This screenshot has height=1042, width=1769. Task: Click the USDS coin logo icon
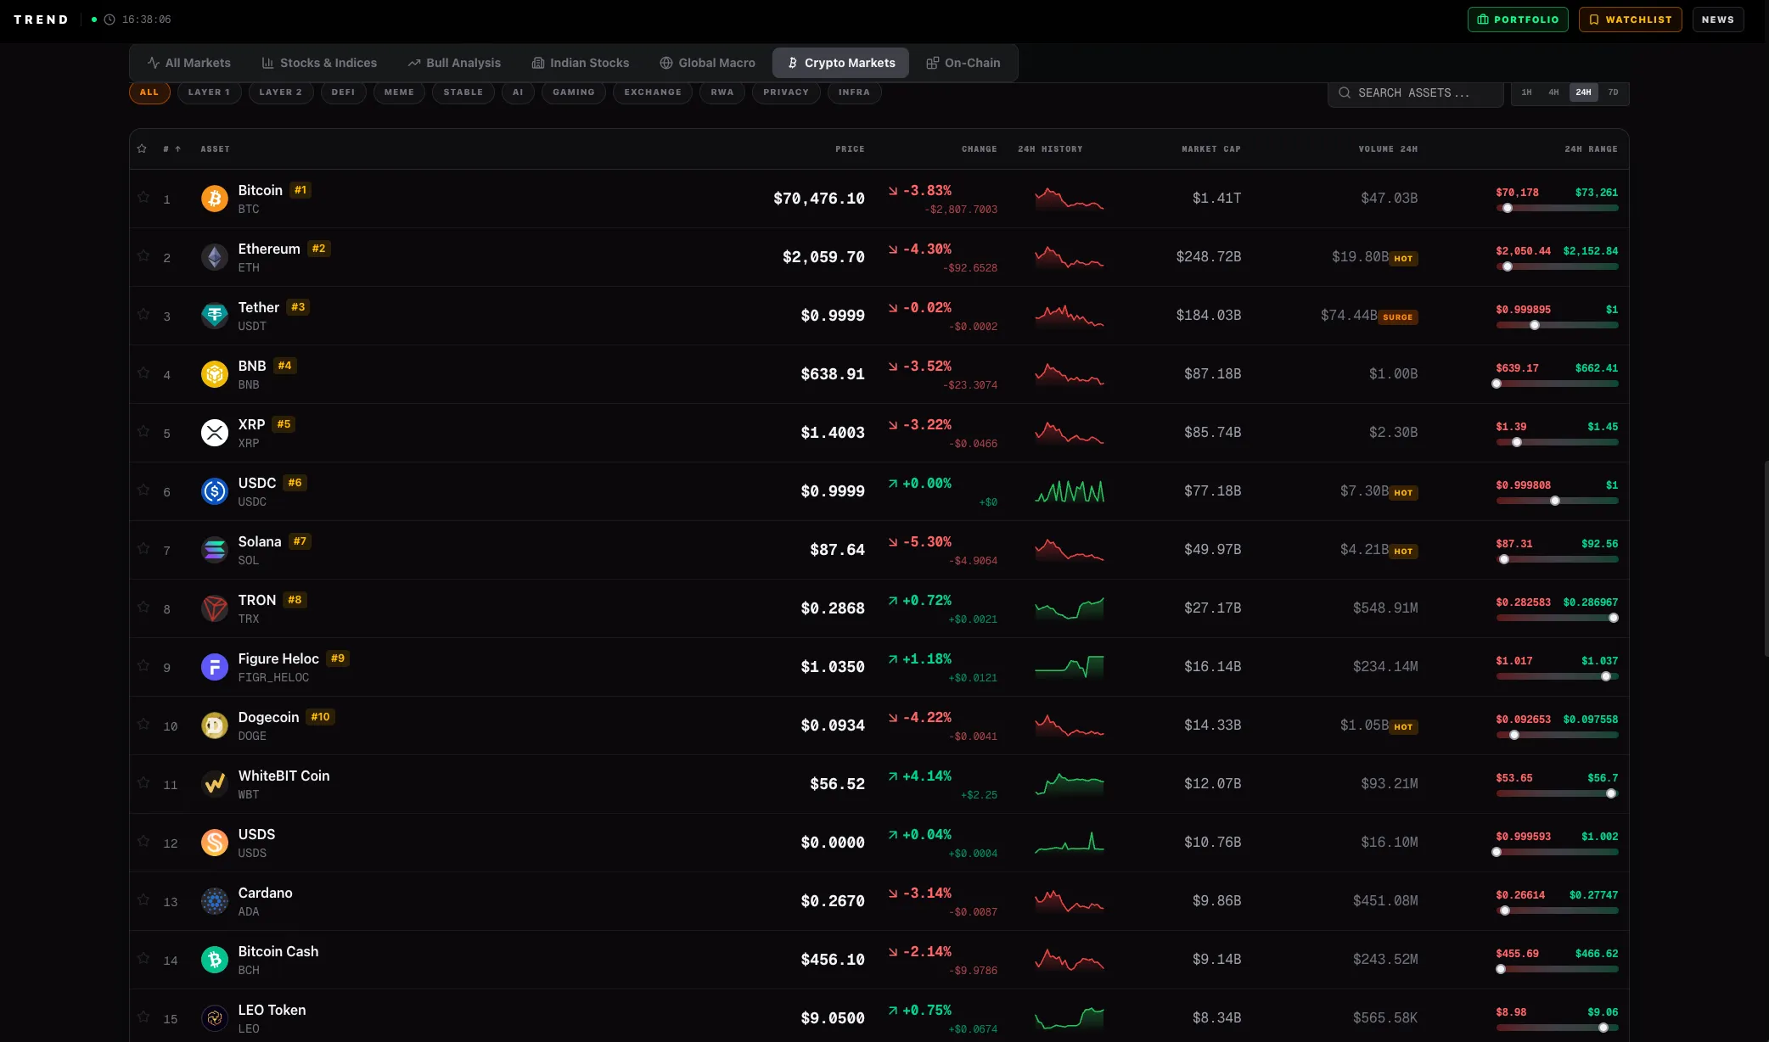coord(215,843)
